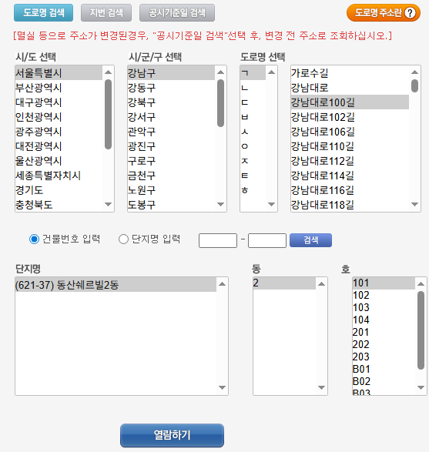The width and height of the screenshot is (429, 452).
Task: Select consonant ㅂ in road name filter
Action: click(x=253, y=117)
